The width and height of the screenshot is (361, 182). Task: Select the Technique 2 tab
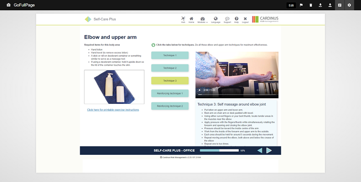click(x=170, y=68)
